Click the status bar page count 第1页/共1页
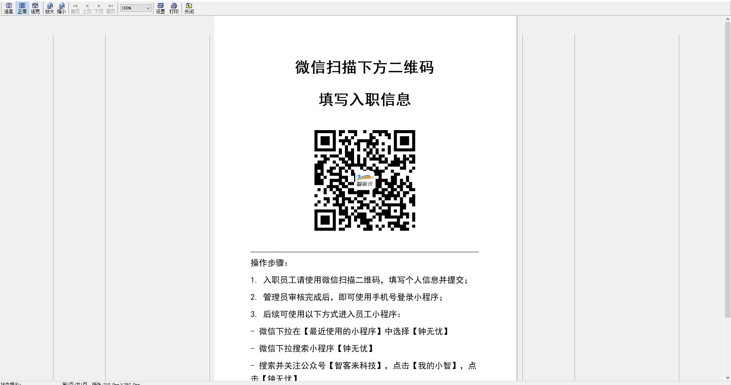 pos(75,383)
